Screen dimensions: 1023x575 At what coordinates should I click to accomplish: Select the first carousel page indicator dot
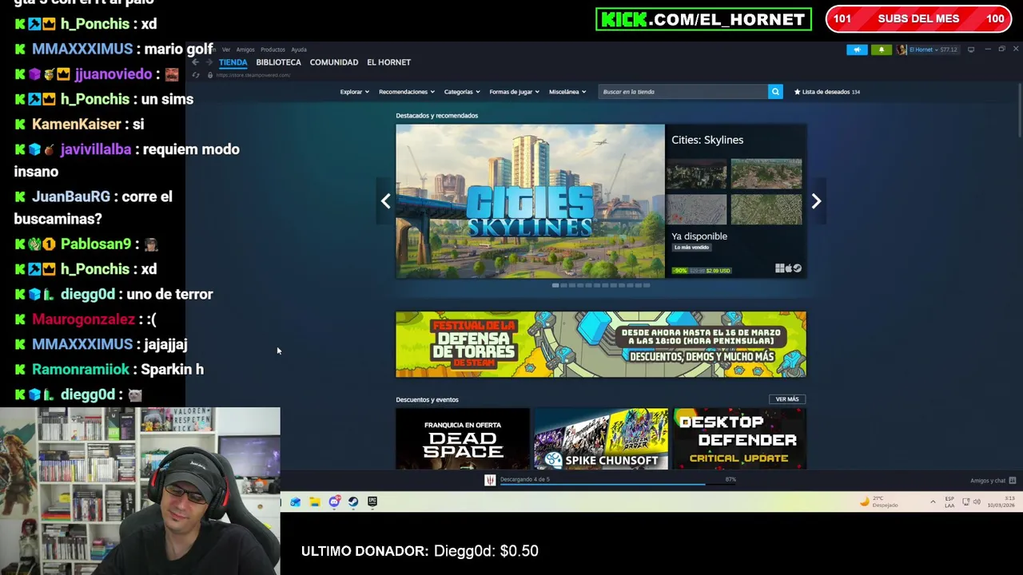(555, 285)
